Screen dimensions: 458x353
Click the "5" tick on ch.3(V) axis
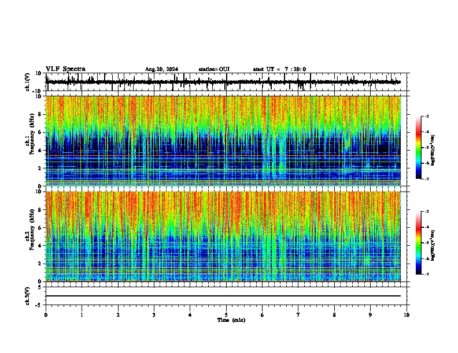coord(40,287)
